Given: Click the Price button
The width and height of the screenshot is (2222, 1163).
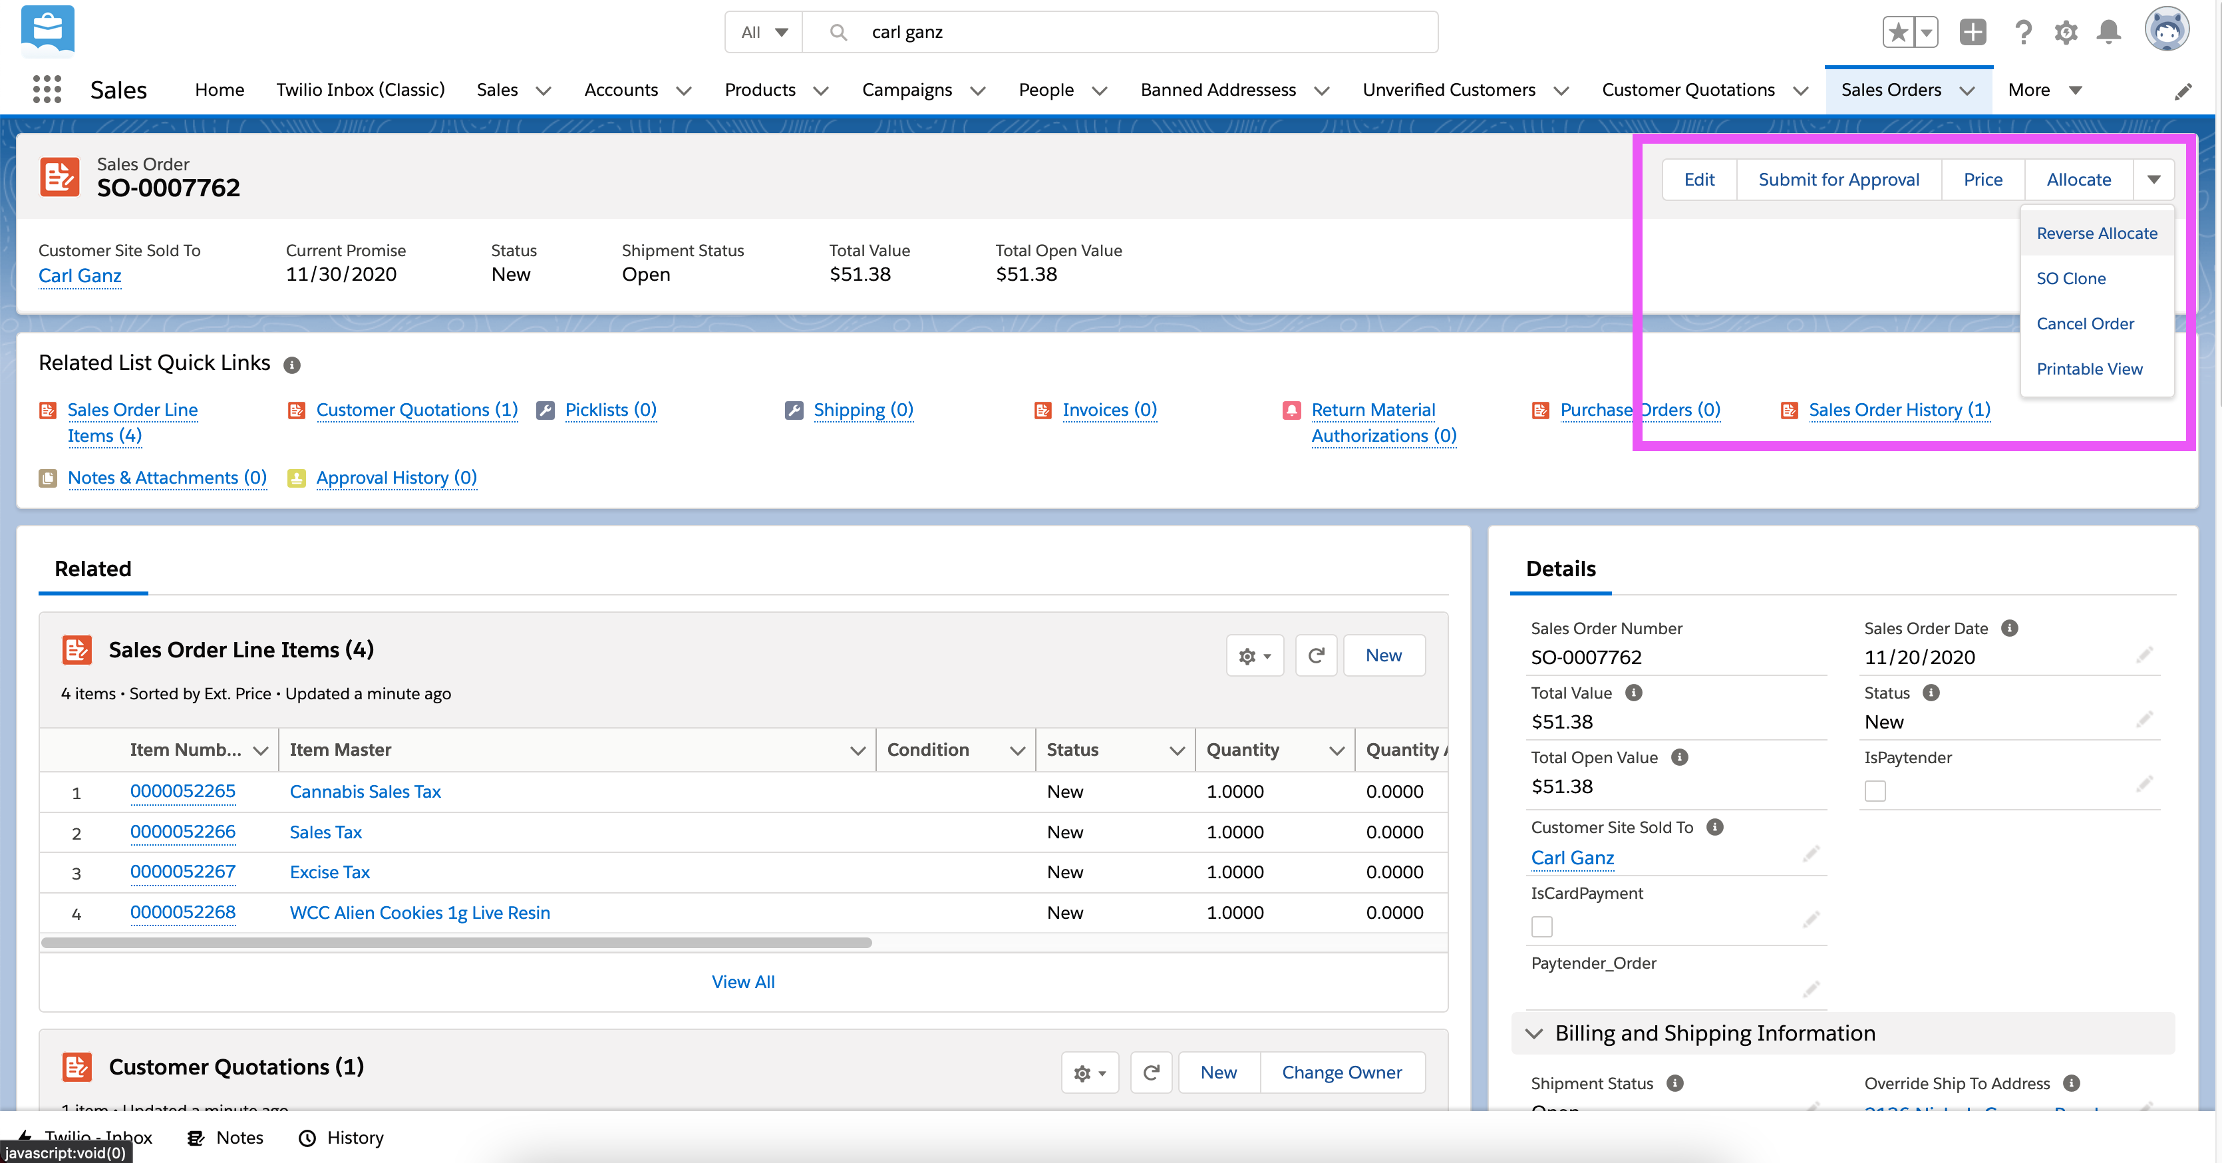Looking at the screenshot, I should pos(1983,180).
